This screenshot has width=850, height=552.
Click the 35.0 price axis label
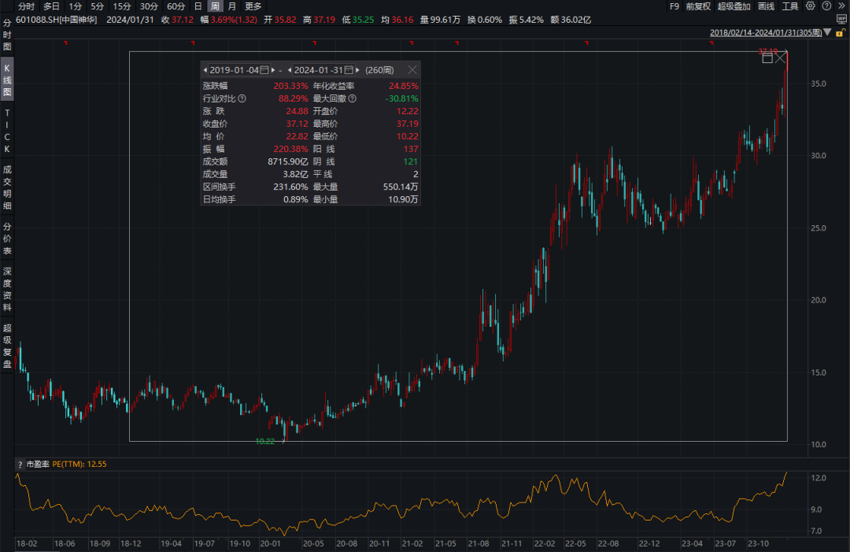(819, 83)
